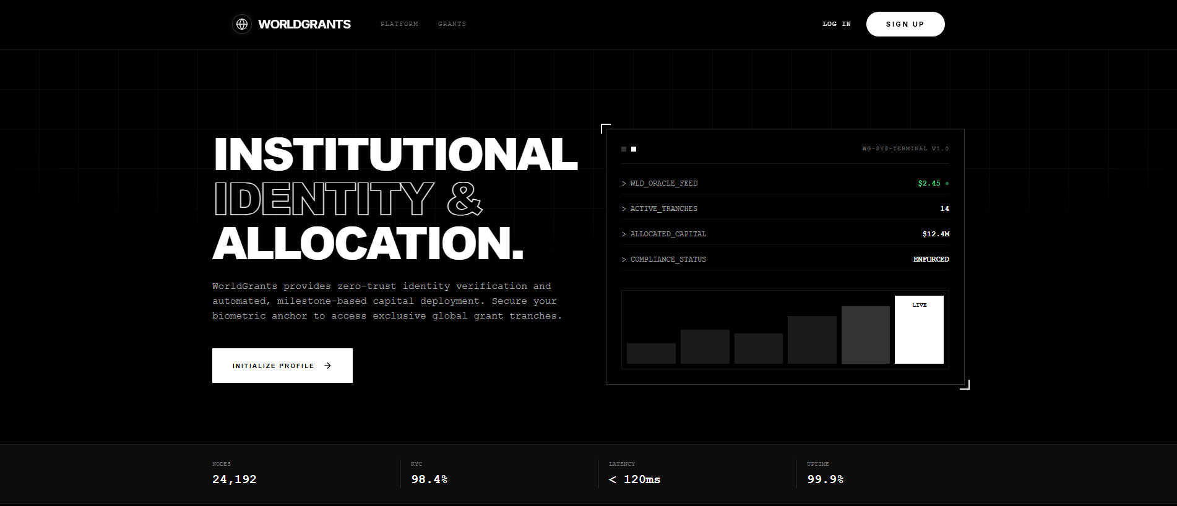Click the NODES stat value 24,192
The height and width of the screenshot is (506, 1177).
(235, 479)
